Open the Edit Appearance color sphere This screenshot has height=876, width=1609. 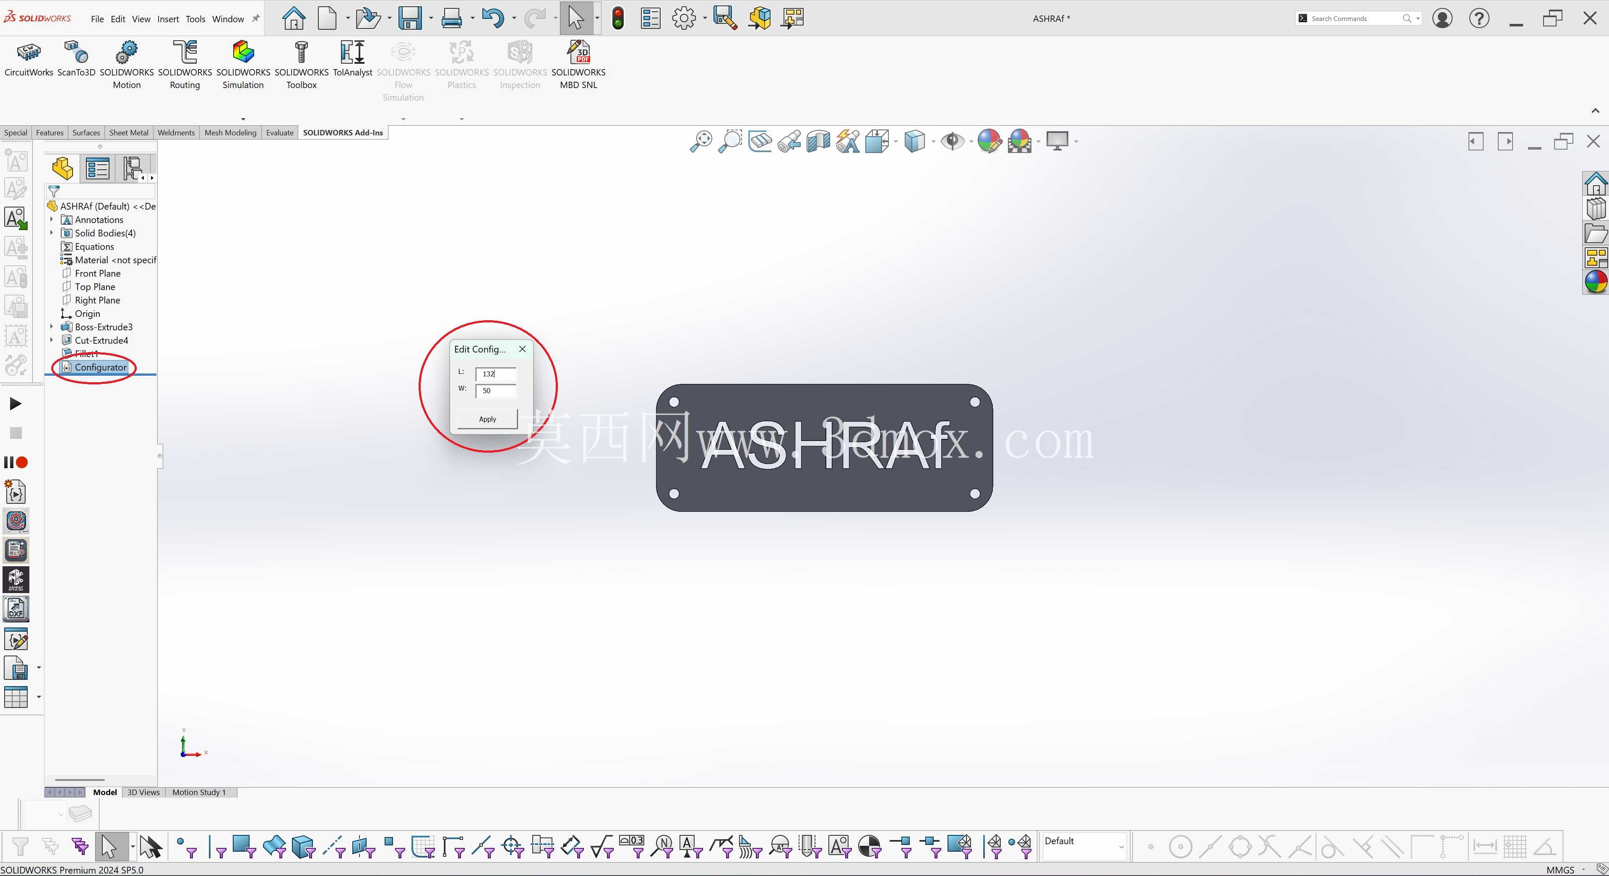989,141
